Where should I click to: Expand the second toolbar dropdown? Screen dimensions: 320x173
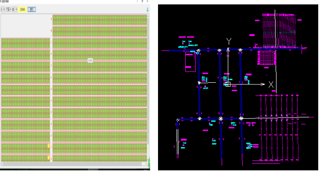tap(8, 10)
